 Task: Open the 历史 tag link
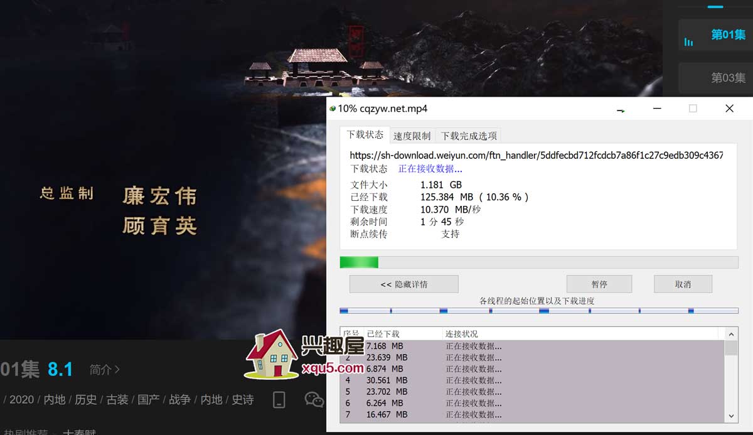86,400
